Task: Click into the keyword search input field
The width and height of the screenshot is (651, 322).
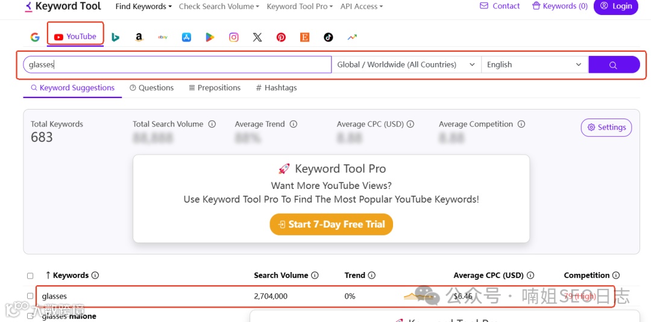Action: click(177, 64)
